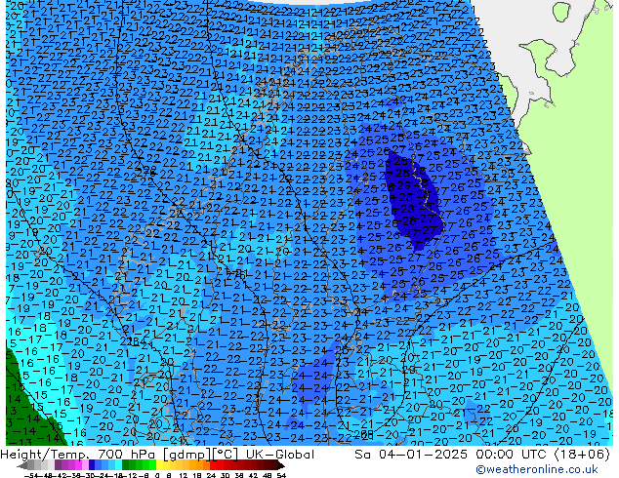Click the dark blue swatch above -30 in legend

click(92, 465)
